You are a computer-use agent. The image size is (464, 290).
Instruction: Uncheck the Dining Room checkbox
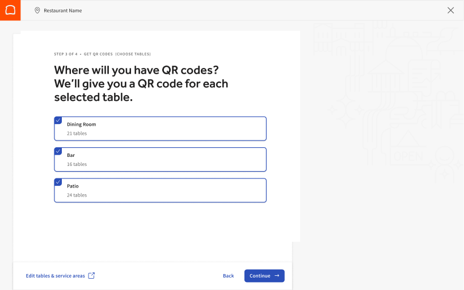[x=58, y=120]
